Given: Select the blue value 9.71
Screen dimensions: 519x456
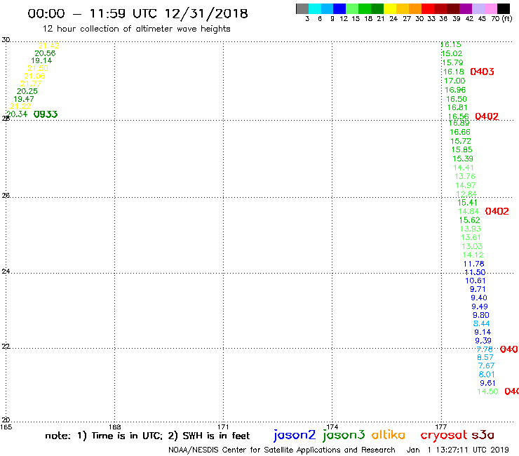Looking at the screenshot, I should [x=478, y=289].
